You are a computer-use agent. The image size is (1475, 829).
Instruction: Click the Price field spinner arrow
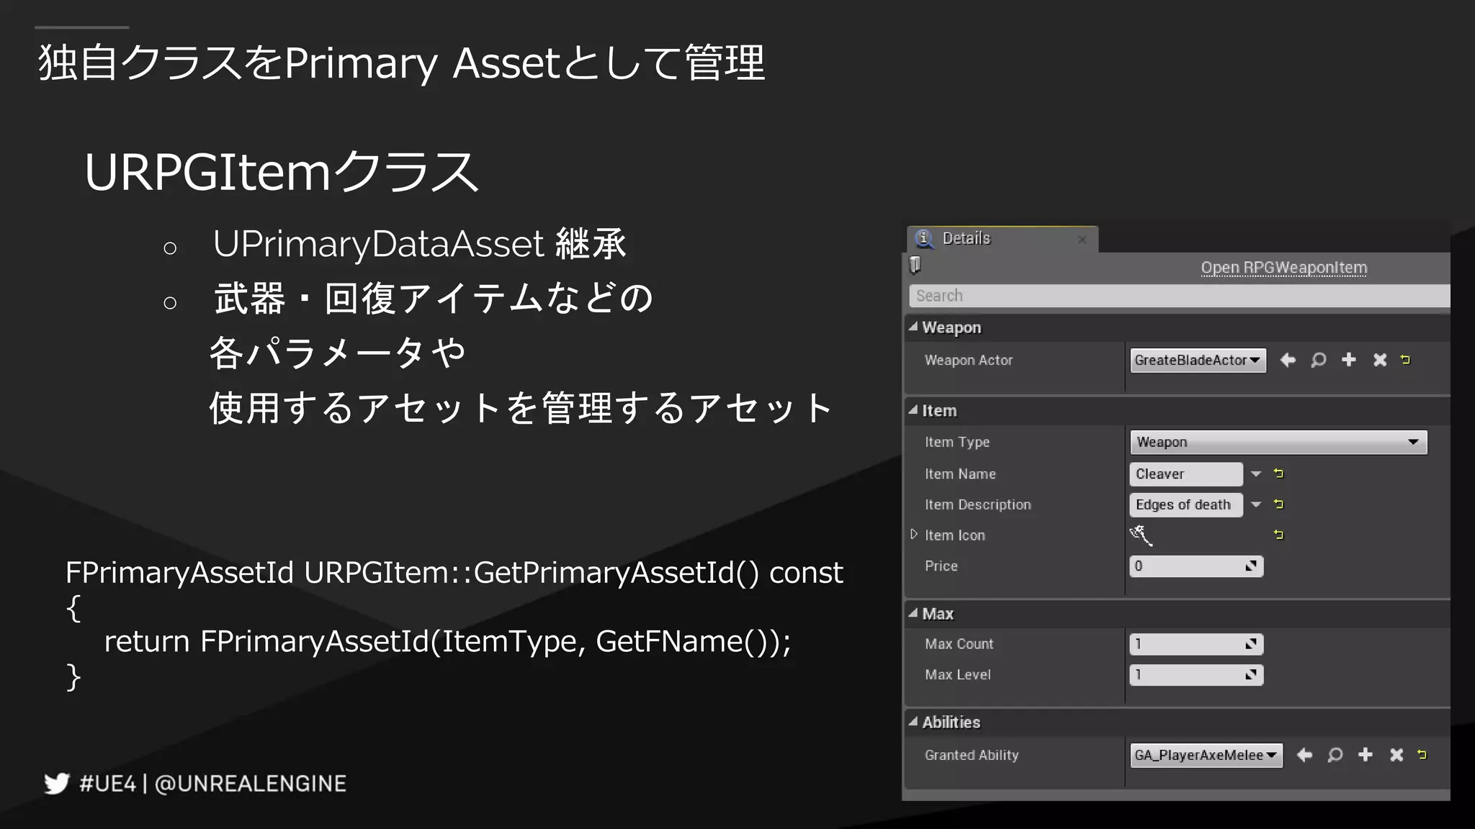coord(1251,566)
